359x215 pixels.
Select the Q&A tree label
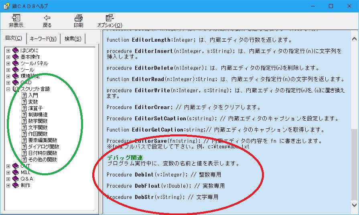pyautogui.click(x=27, y=179)
